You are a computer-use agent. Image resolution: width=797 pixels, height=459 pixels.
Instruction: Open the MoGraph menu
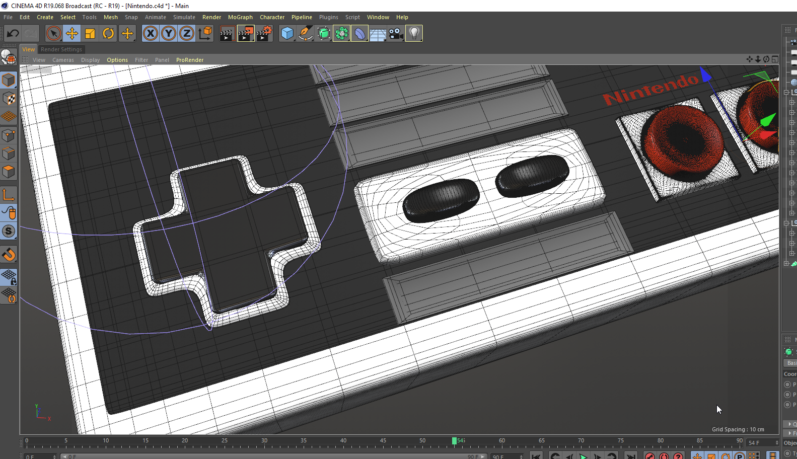pos(240,17)
